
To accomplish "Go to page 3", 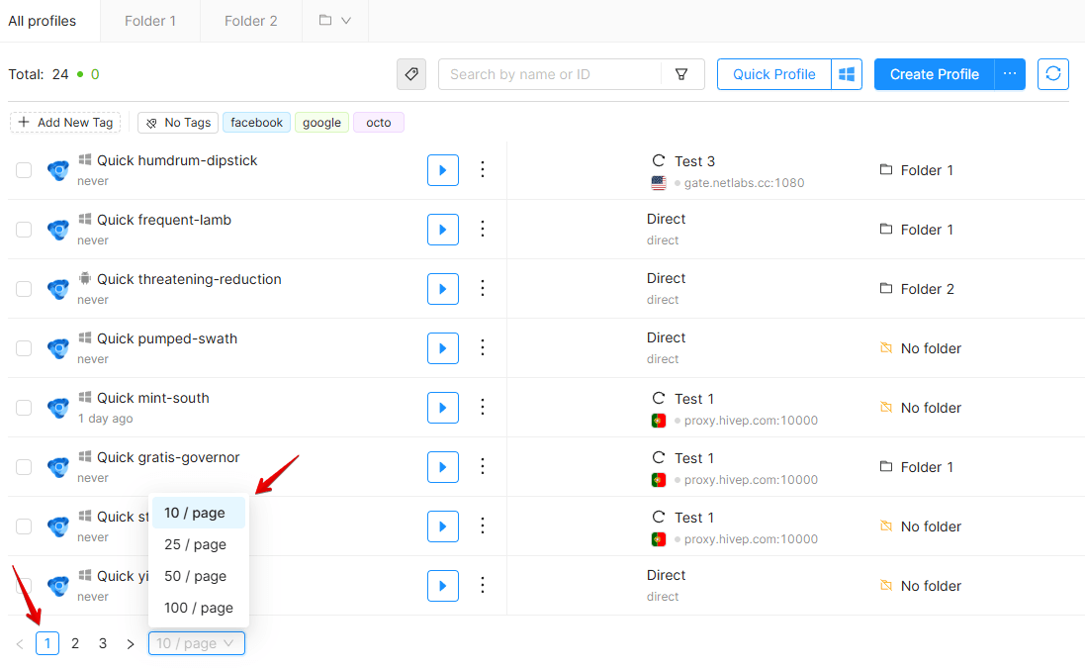I will coord(103,643).
